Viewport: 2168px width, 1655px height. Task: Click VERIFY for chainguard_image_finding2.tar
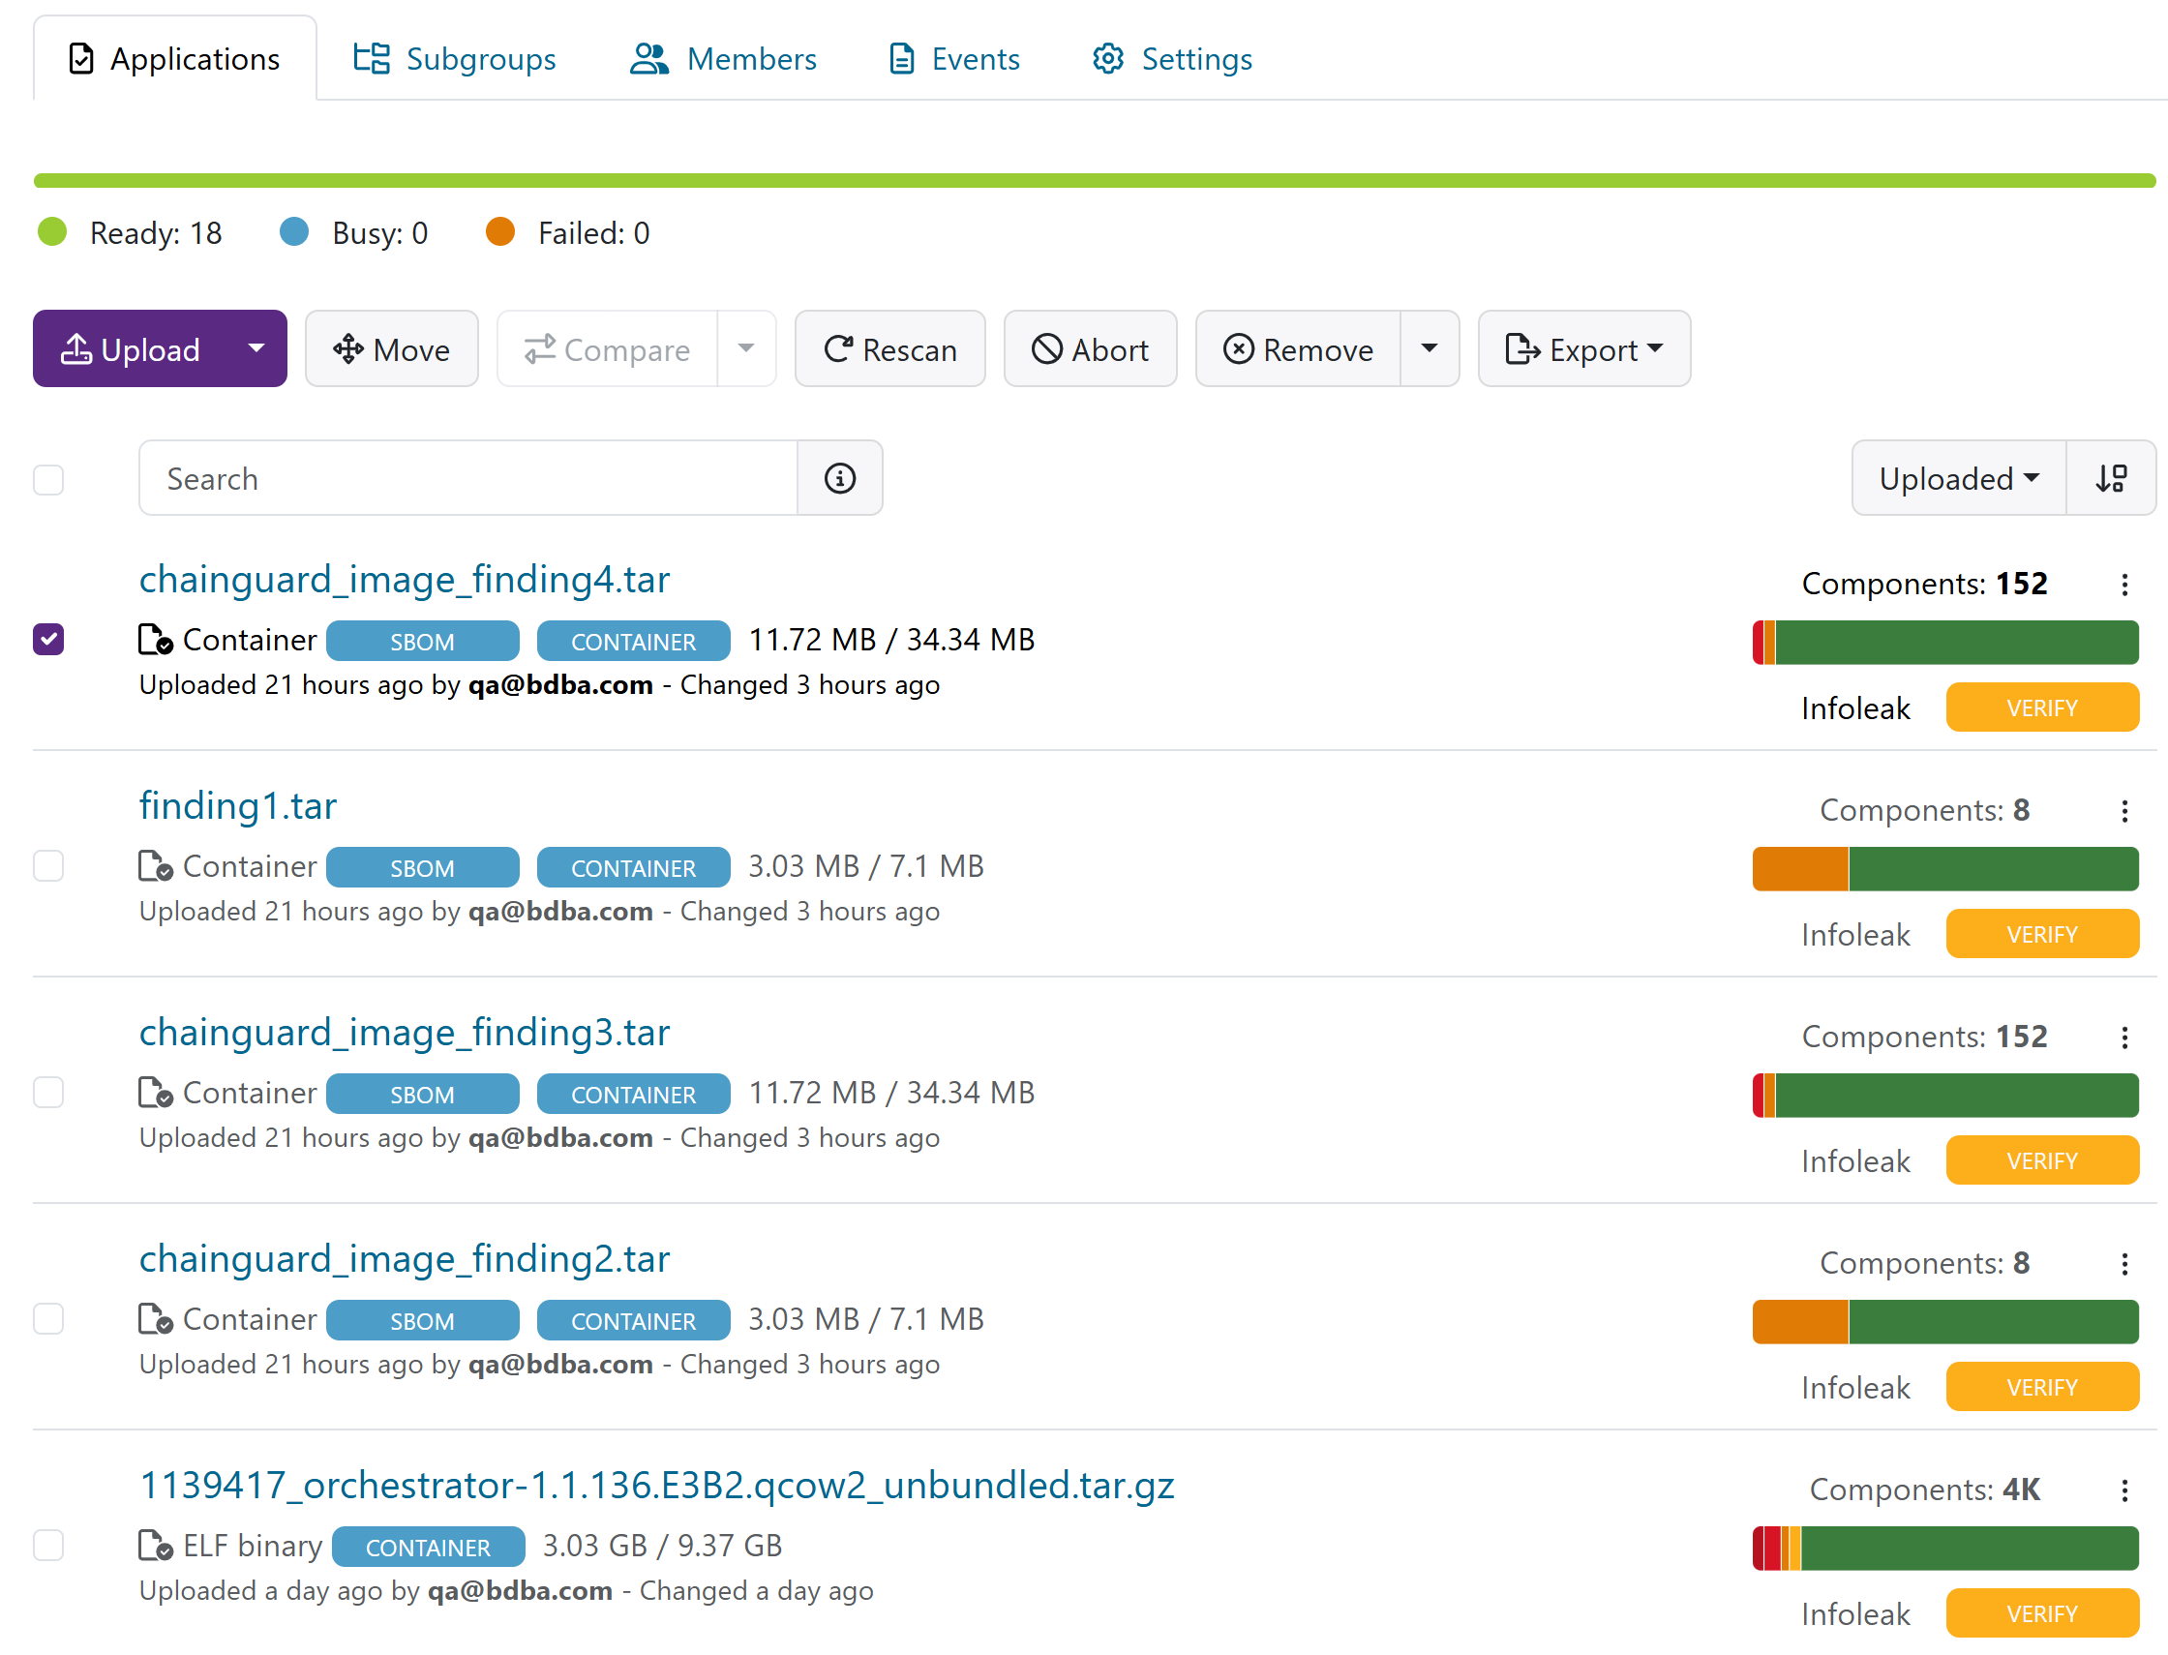click(x=2041, y=1387)
